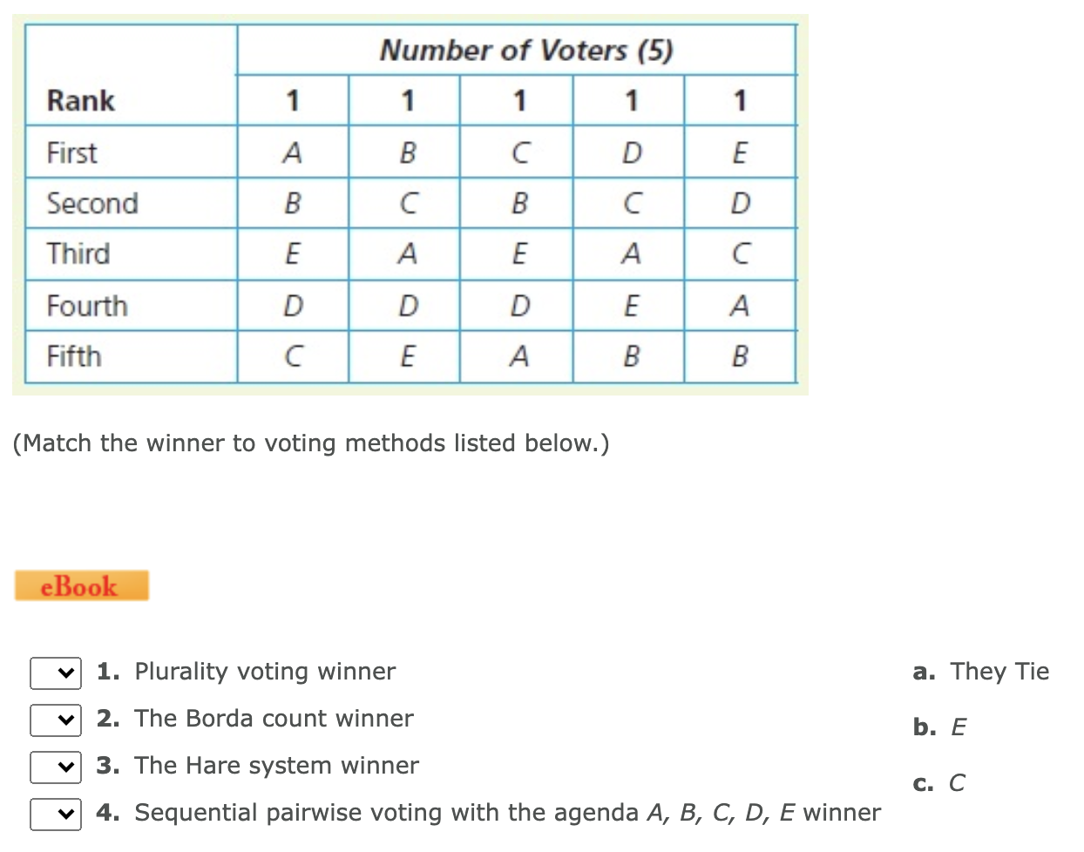The height and width of the screenshot is (852, 1084).
Task: Open the dropdown for Plurality voting winner
Action: point(55,673)
